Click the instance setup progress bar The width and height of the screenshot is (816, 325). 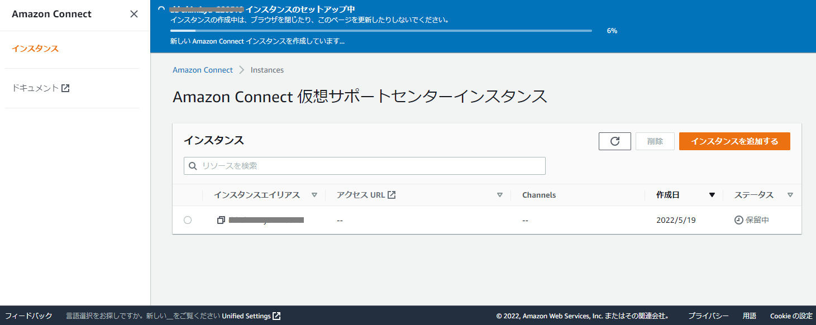tap(381, 31)
